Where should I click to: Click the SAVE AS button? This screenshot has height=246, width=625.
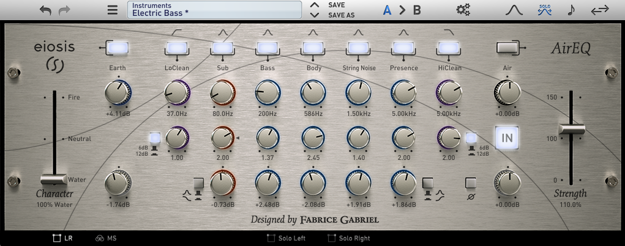tap(341, 15)
